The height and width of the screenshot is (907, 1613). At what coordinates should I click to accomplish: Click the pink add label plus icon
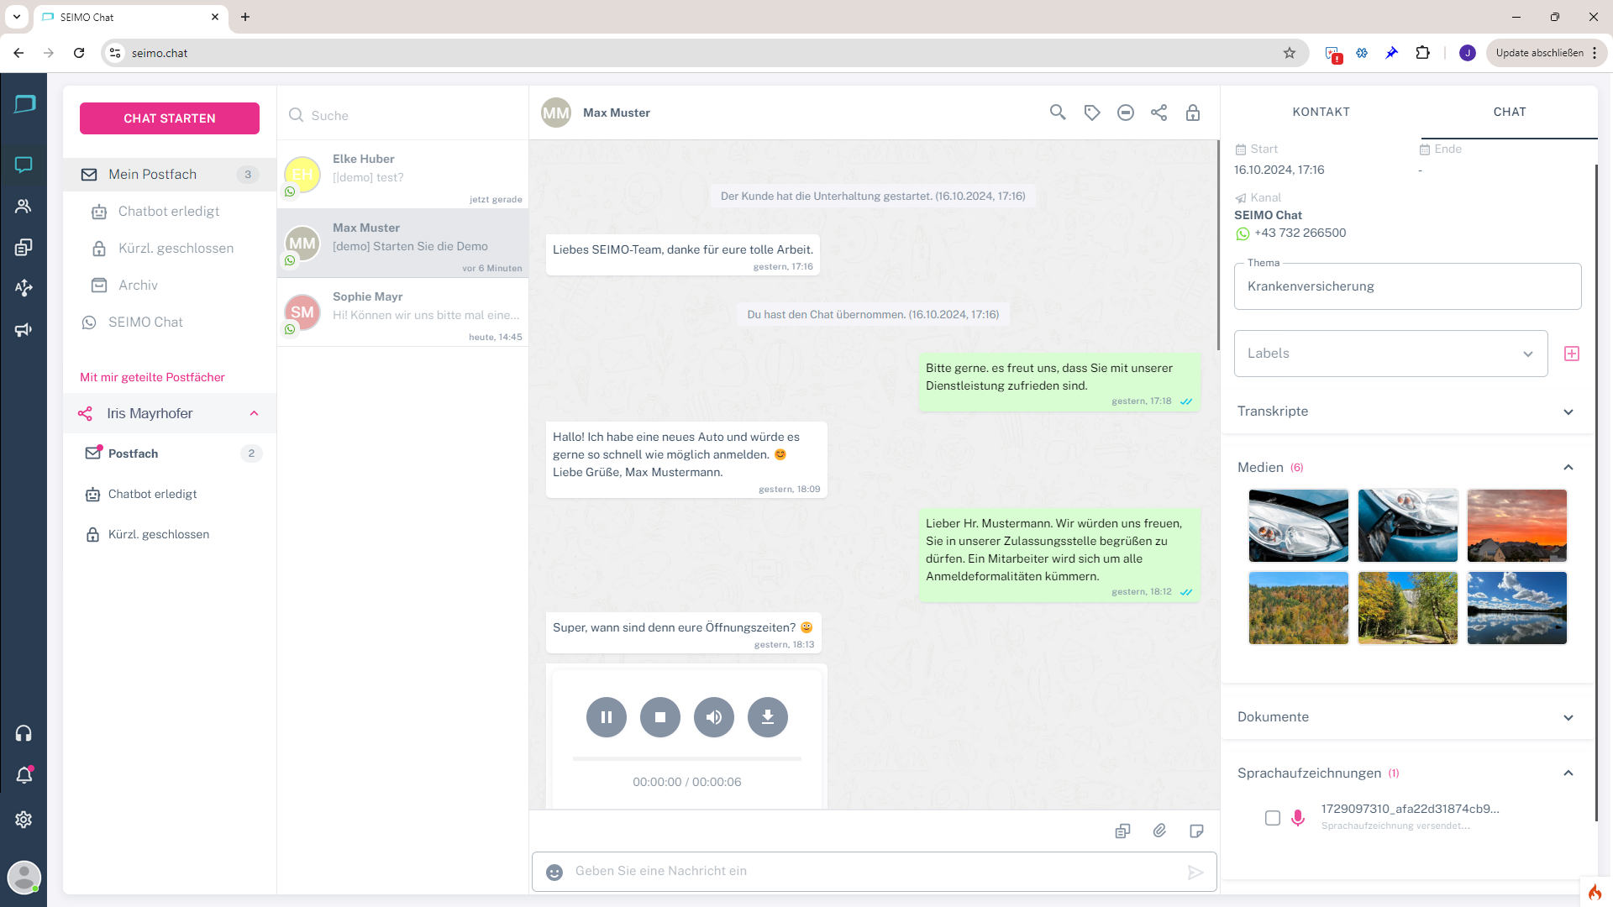[1572, 354]
